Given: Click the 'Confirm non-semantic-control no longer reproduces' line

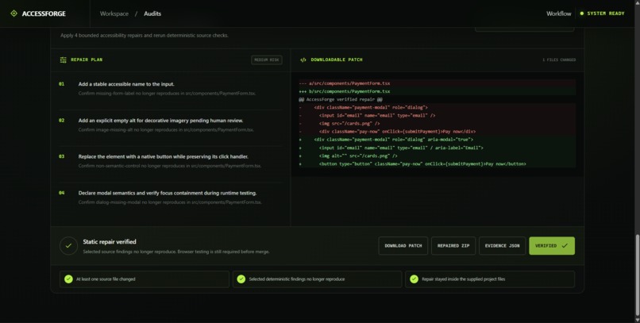Looking at the screenshot, I should click(x=170, y=166).
